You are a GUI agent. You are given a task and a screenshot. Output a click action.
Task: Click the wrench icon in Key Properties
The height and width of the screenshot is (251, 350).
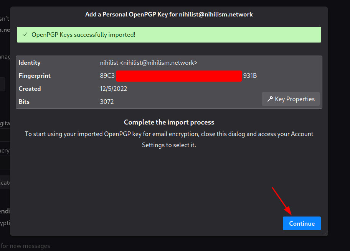[x=270, y=99]
